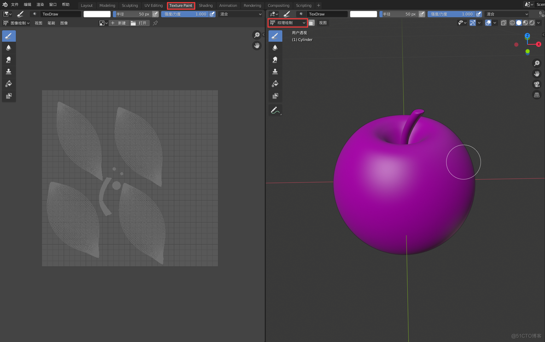The width and height of the screenshot is (545, 342).
Task: Select the Soften tool in 3D viewport
Action: 275,47
